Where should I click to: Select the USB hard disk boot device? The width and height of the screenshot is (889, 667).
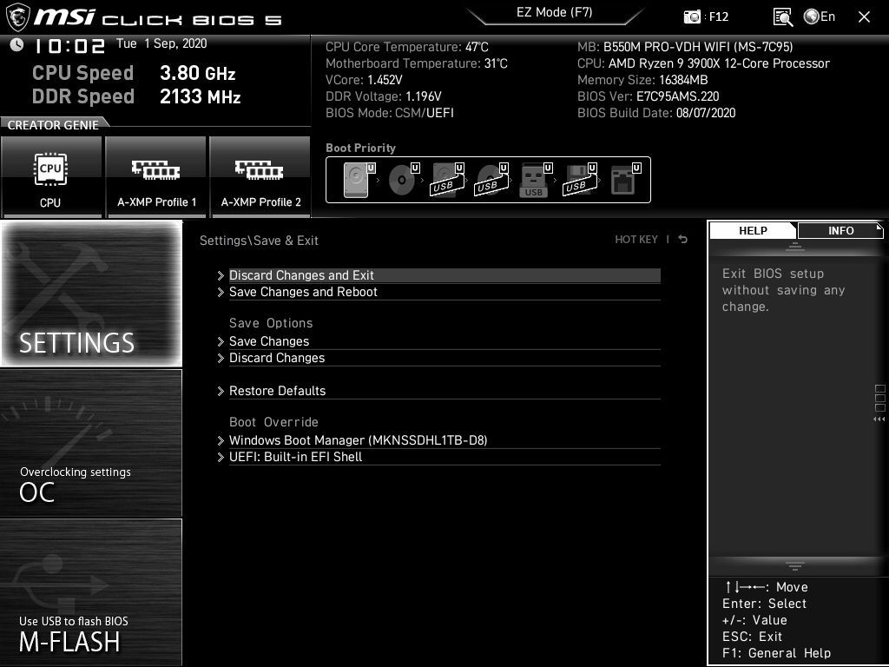[448, 181]
